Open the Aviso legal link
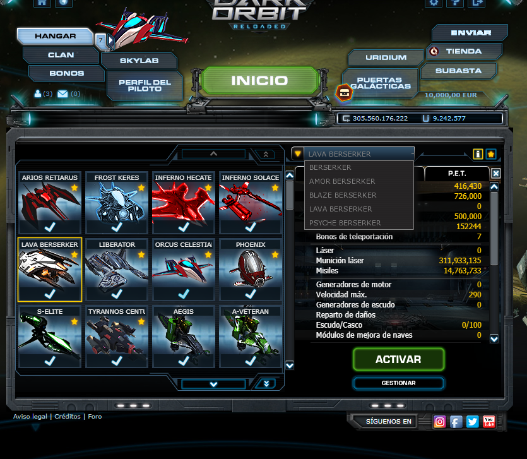Screen dimensions: 527x459 pyautogui.click(x=30, y=416)
